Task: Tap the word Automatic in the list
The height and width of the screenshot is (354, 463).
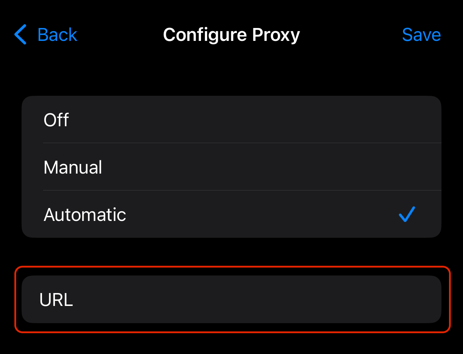Action: [85, 214]
